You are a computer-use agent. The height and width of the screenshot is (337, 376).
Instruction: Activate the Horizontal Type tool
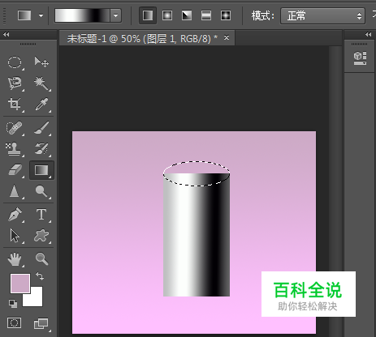41,215
